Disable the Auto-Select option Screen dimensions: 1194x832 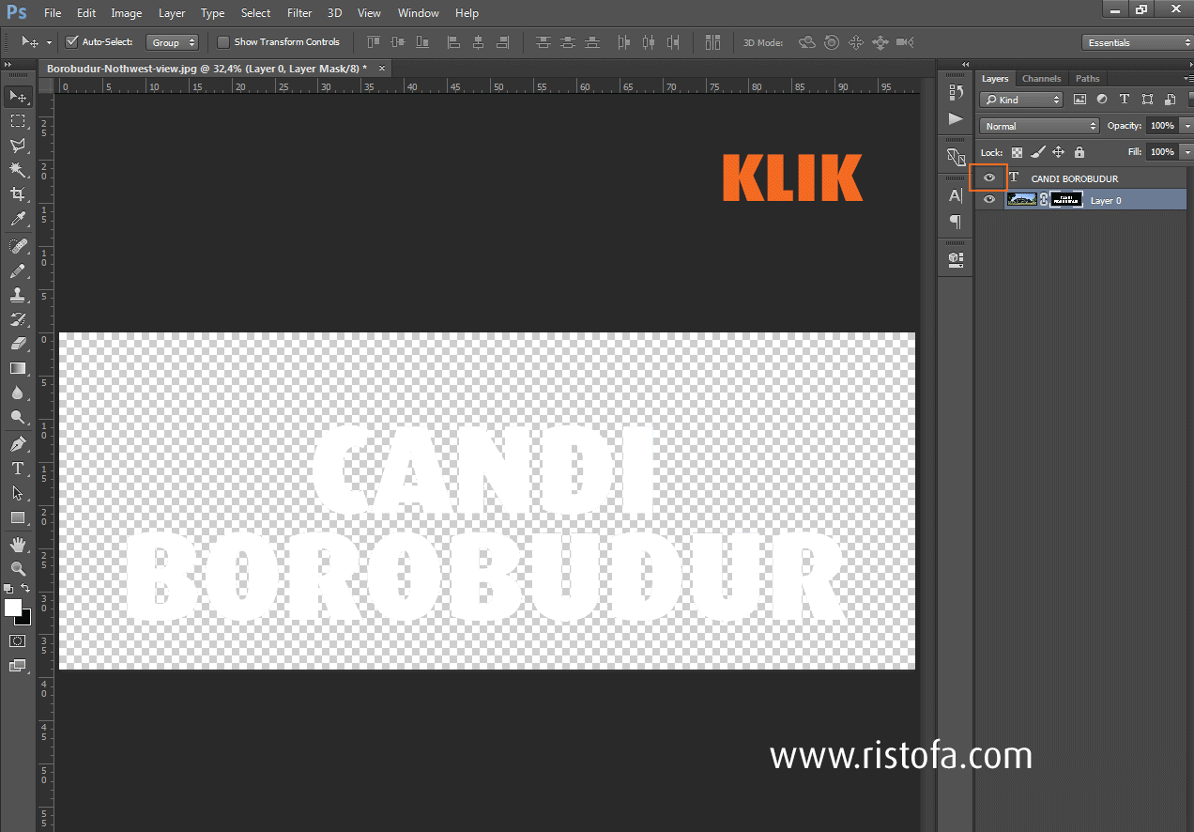coord(72,41)
